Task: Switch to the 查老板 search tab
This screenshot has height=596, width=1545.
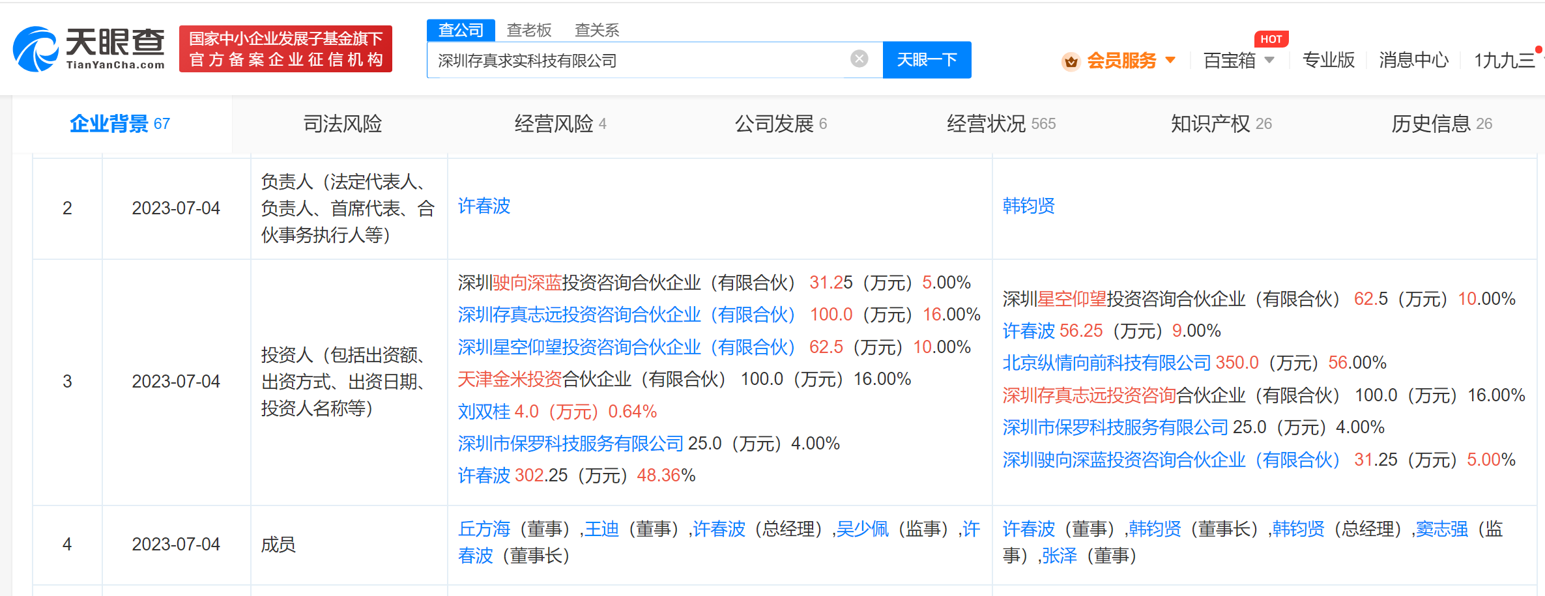Action: point(529,30)
